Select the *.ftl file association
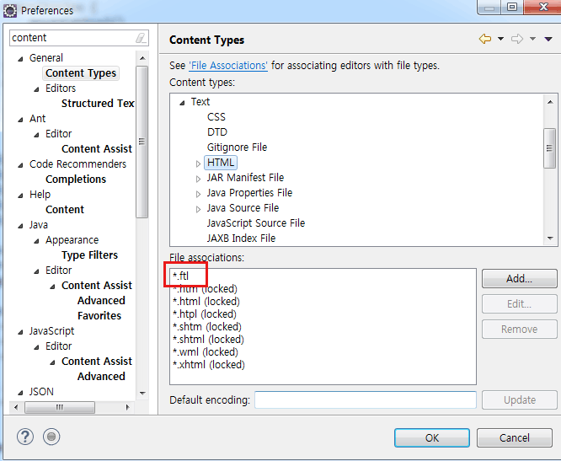 (x=180, y=276)
